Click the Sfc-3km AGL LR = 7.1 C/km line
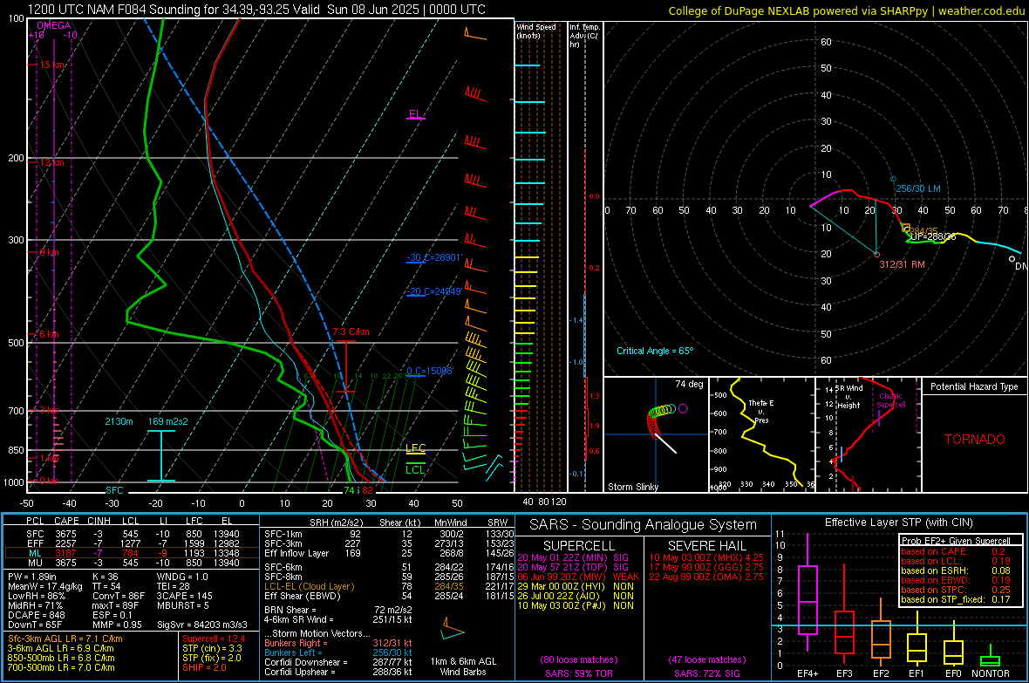This screenshot has height=683, width=1029. tap(65, 639)
